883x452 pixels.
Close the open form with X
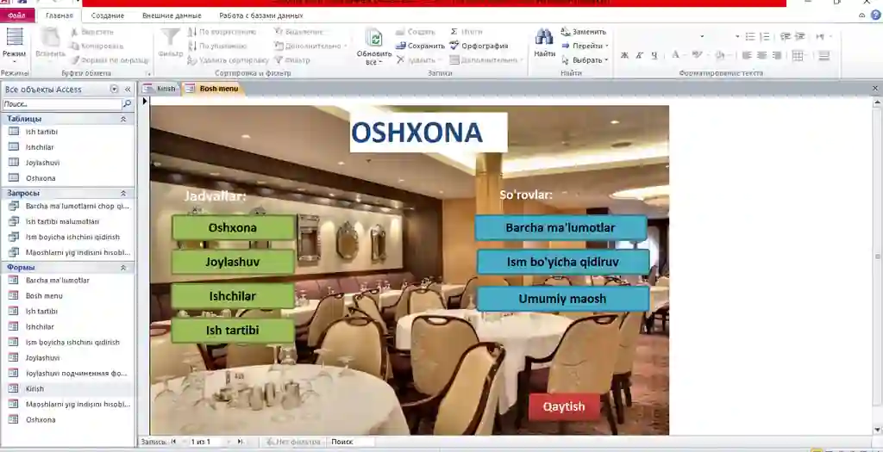tap(875, 89)
